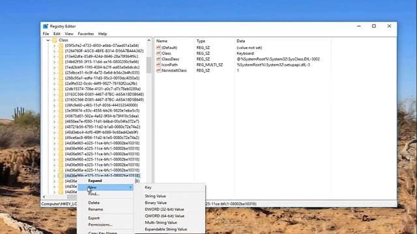Click folder icon of {13e42dfa-85d9 key
Image resolution: width=417 pixels, height=234 pixels.
[x=61, y=57]
